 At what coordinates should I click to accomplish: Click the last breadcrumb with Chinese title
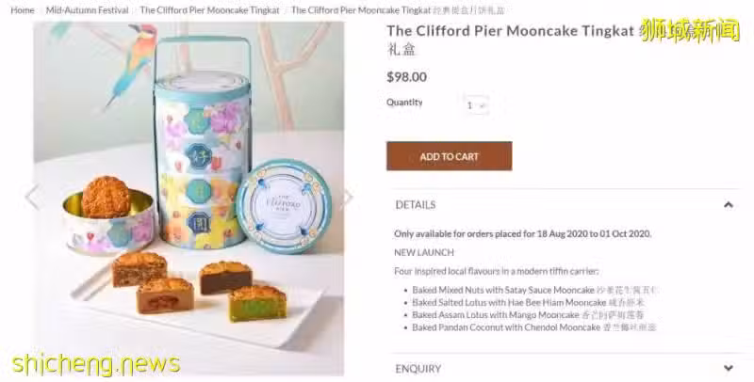(x=398, y=10)
